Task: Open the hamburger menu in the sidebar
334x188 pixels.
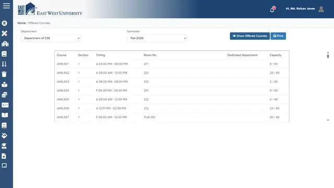Action: pos(6,6)
